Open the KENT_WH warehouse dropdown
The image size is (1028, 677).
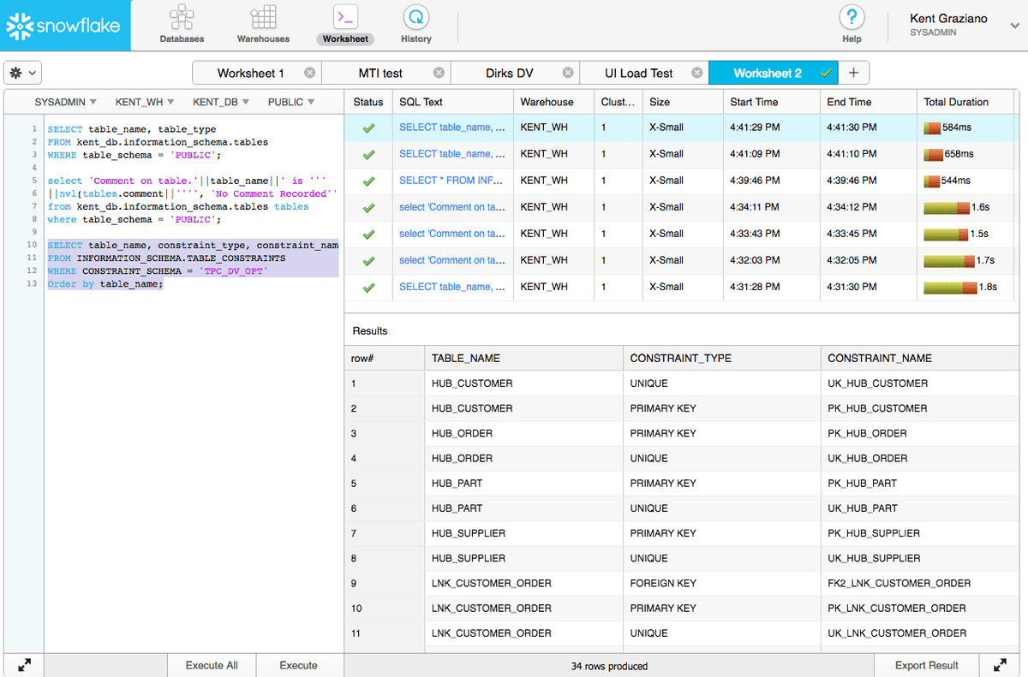click(144, 102)
